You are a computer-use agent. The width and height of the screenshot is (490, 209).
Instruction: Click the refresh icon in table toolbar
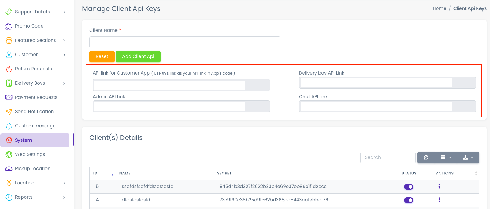[426, 157]
